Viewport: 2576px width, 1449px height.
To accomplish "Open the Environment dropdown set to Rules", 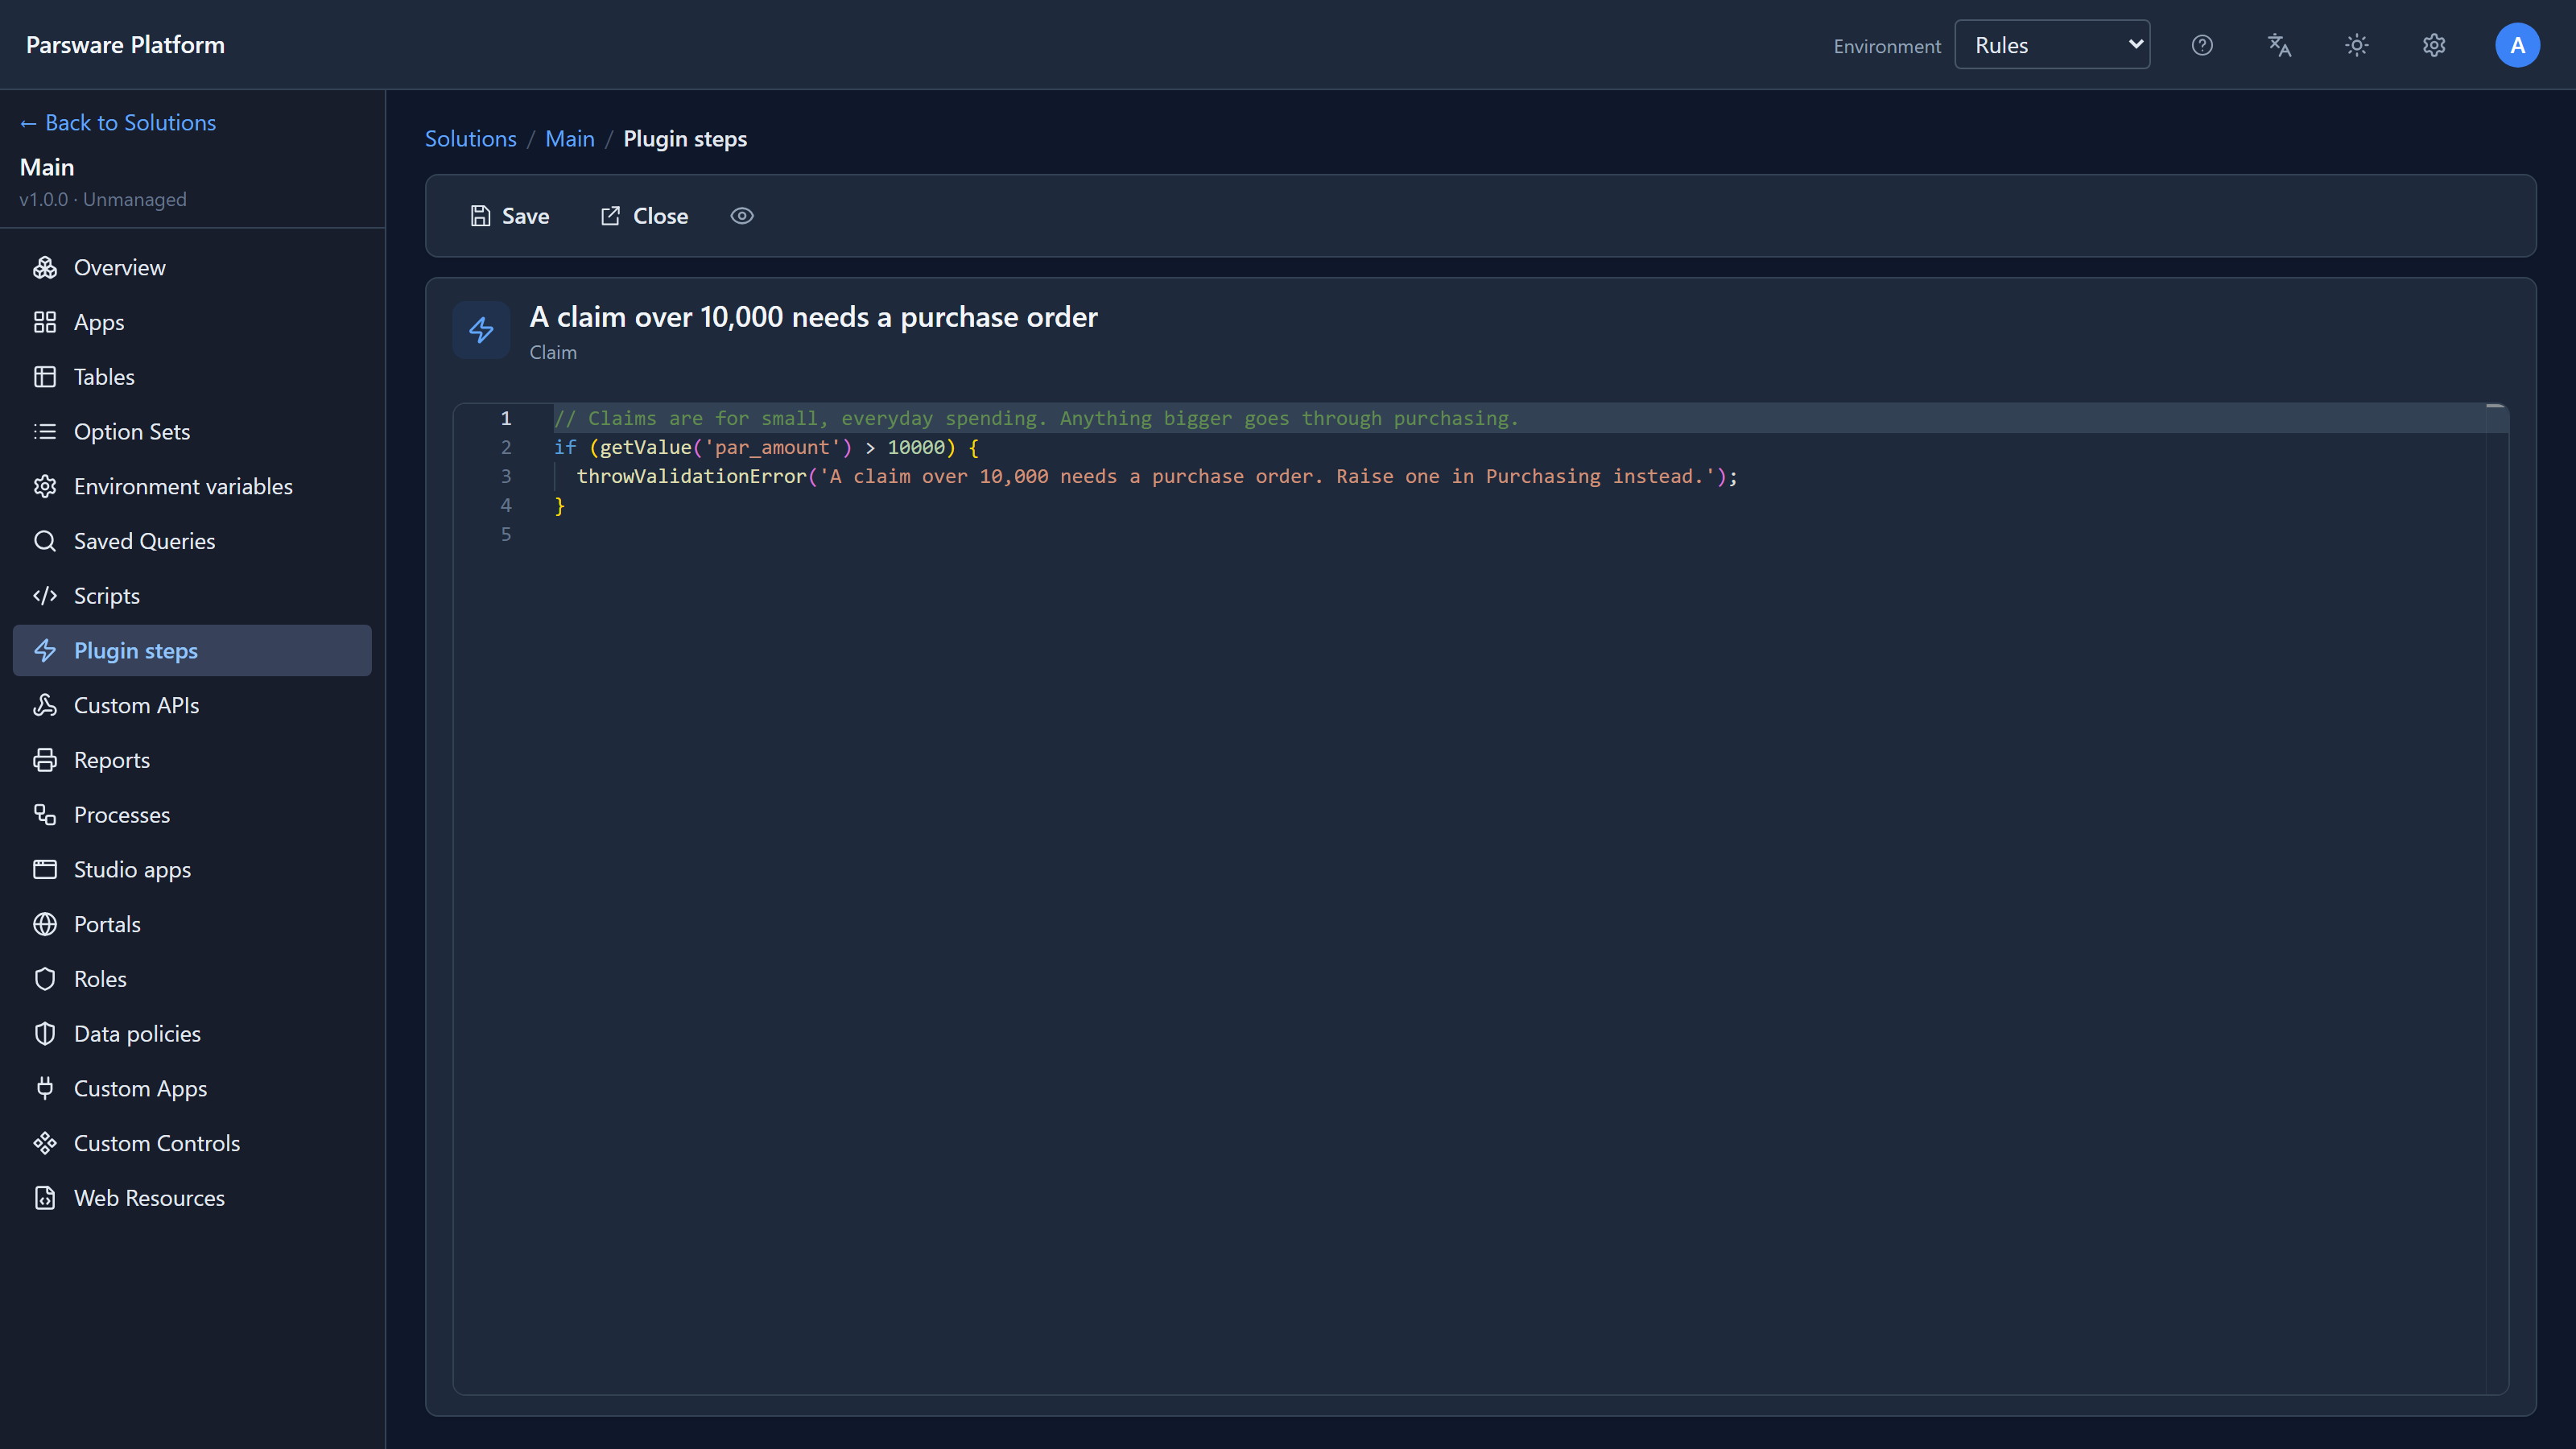I will [x=2052, y=45].
